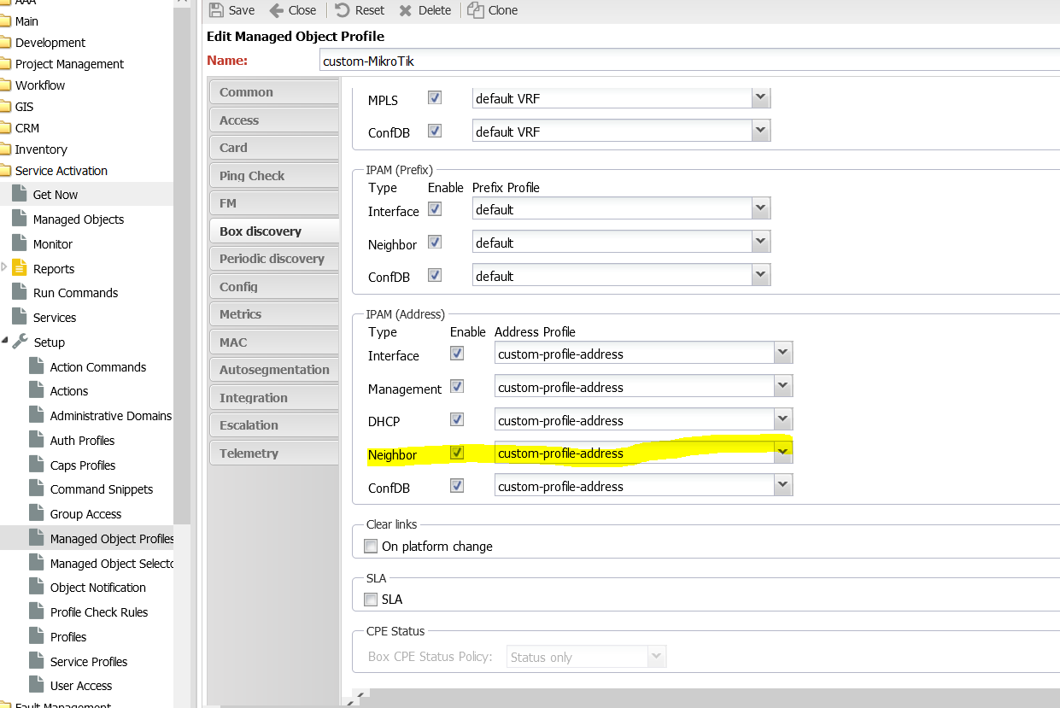Open the Management Address Profile dropdown
The image size is (1060, 708).
(783, 387)
